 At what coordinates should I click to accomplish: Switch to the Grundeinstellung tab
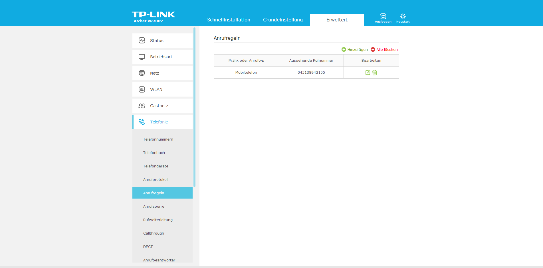[283, 20]
